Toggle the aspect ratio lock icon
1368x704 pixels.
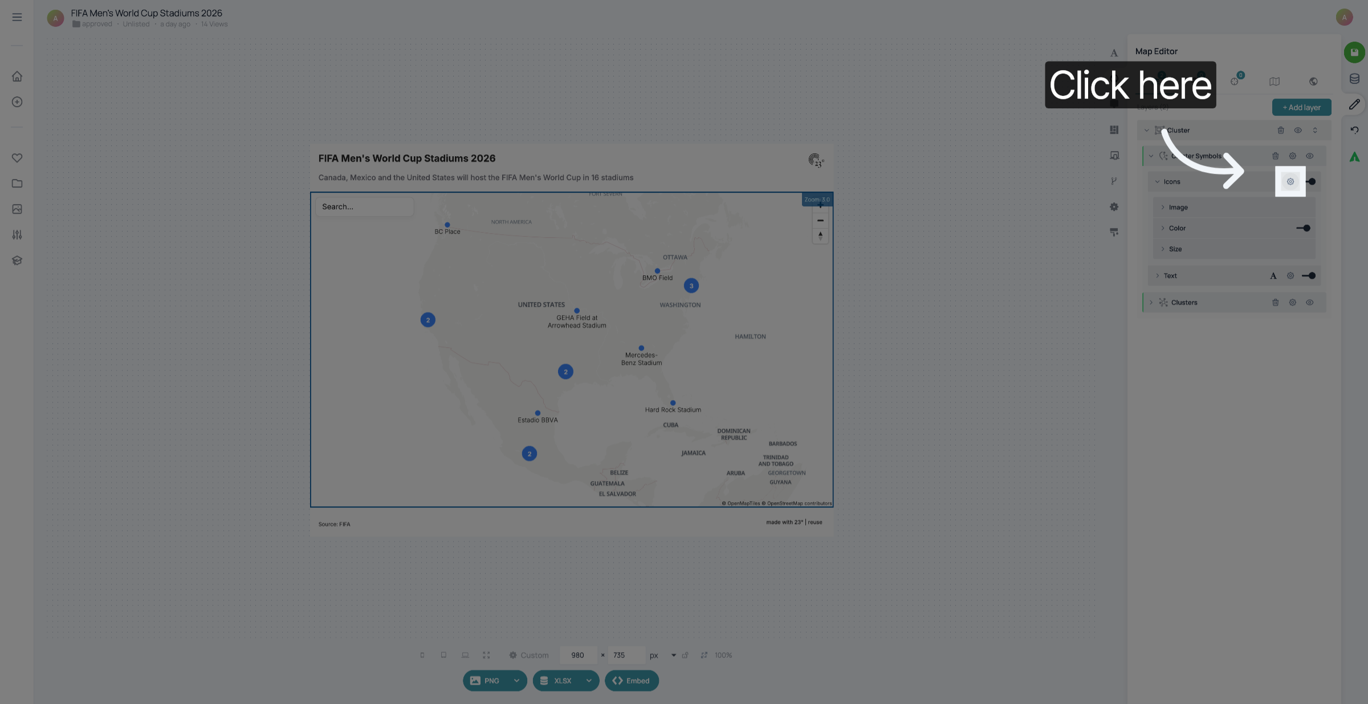[x=685, y=656]
